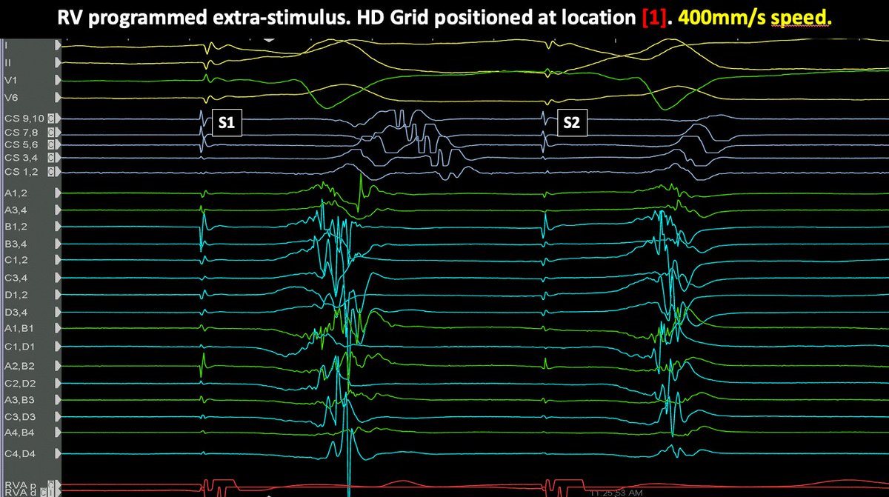Select the C2,D2 channel label
889x497 pixels.
[20, 384]
